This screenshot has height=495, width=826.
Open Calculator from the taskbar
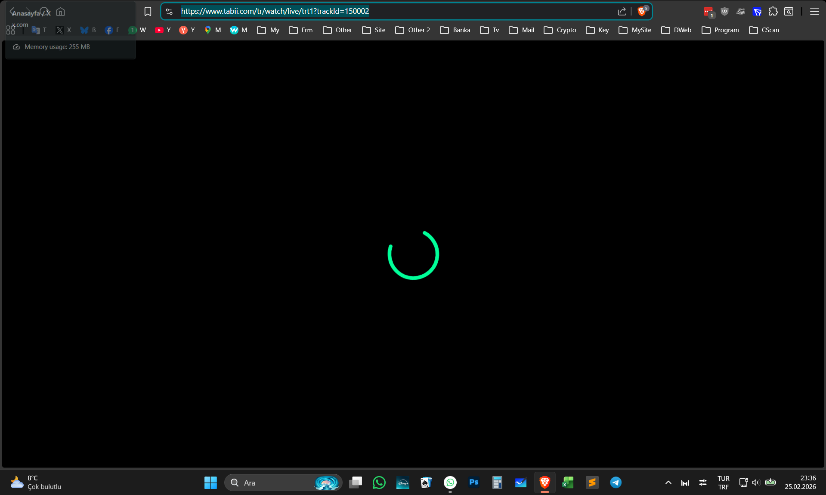pyautogui.click(x=497, y=483)
